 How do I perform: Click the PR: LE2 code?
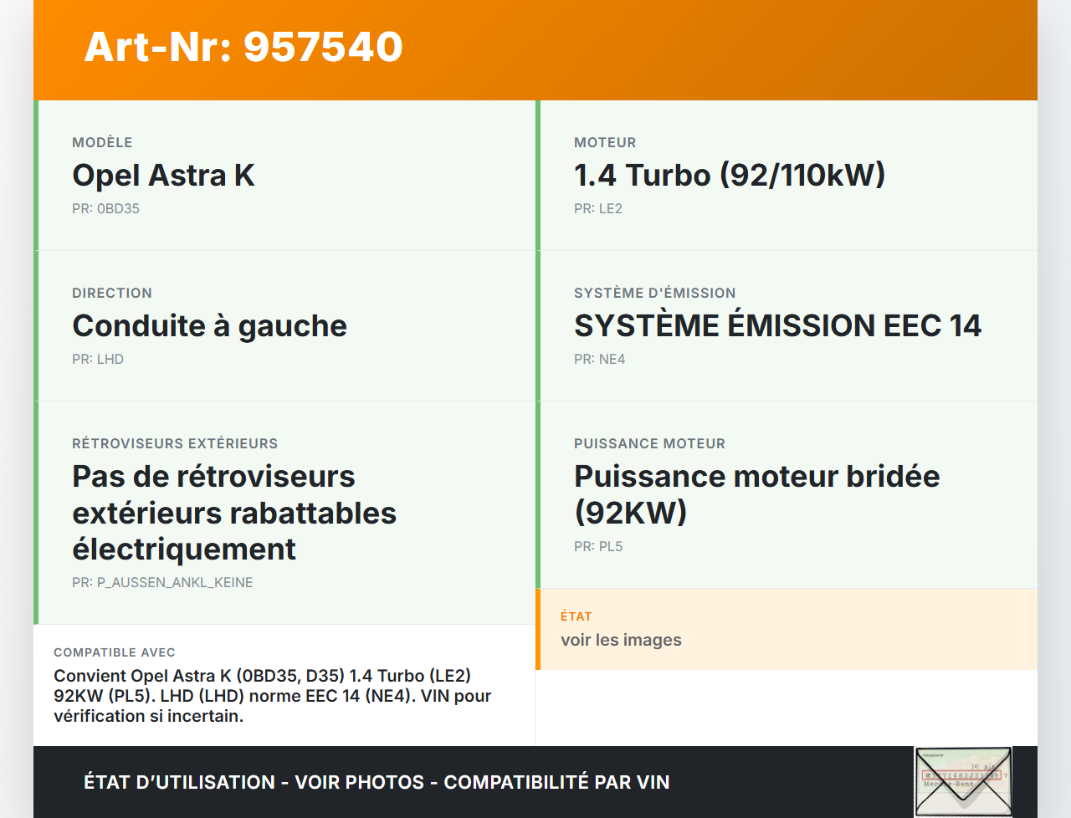tap(598, 208)
